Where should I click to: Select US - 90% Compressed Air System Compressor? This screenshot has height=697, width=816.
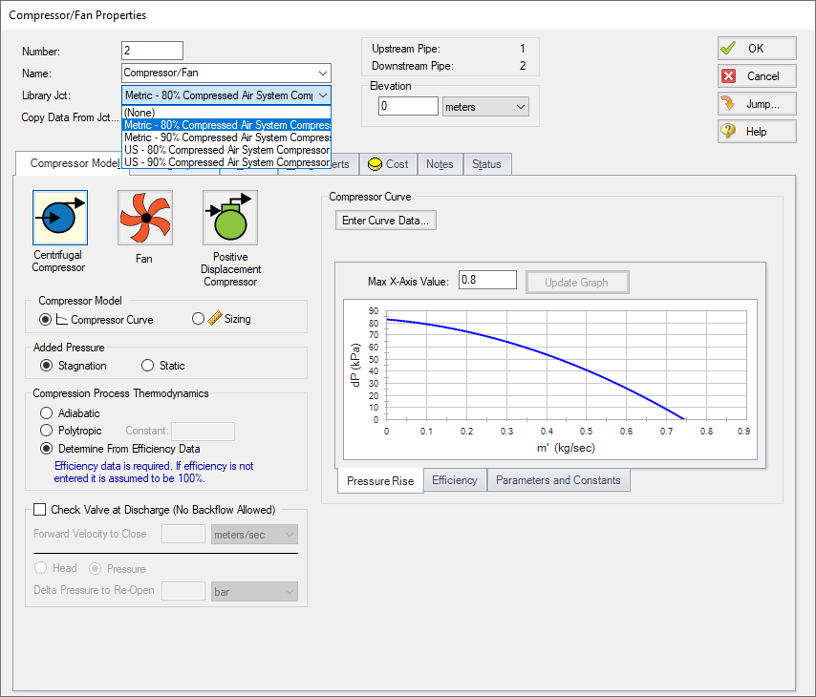(x=227, y=162)
